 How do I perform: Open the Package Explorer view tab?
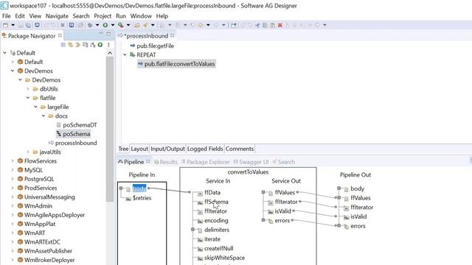(x=205, y=162)
